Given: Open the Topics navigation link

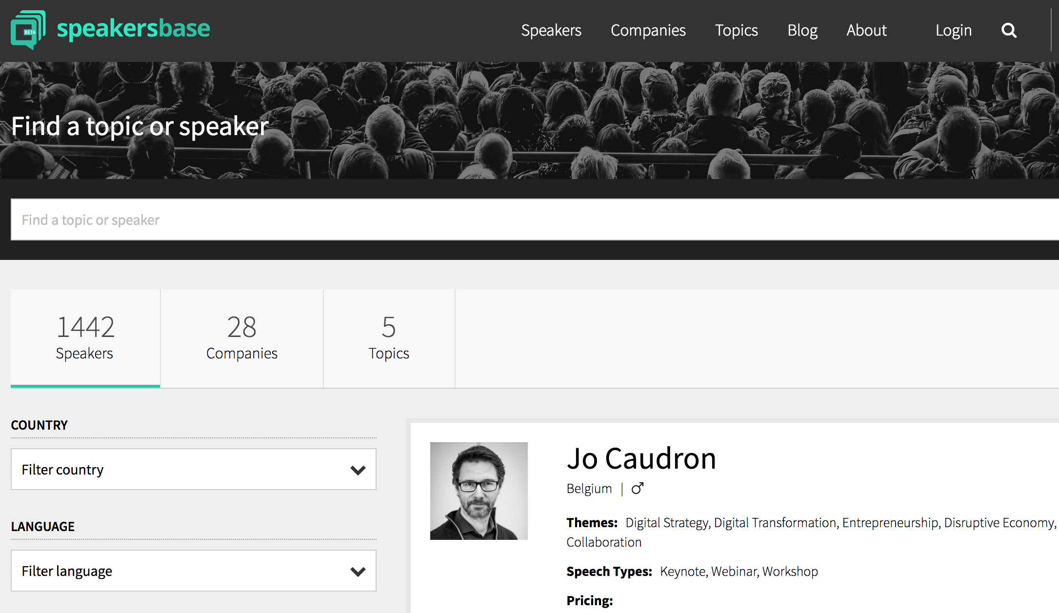Looking at the screenshot, I should (736, 30).
